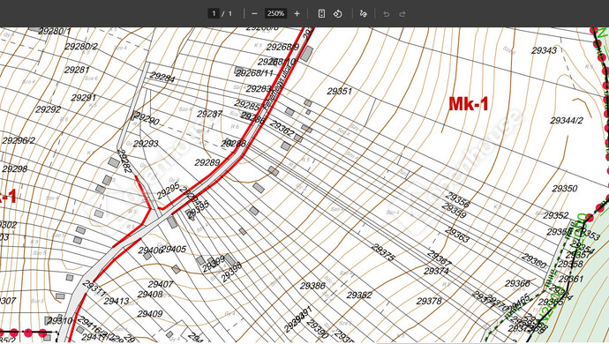Click parcel number 29362
The width and height of the screenshot is (609, 344).
click(x=282, y=129)
